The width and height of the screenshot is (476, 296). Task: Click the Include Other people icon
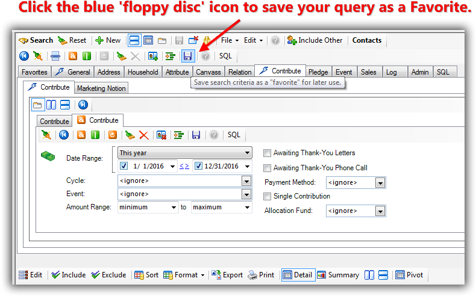[x=292, y=40]
